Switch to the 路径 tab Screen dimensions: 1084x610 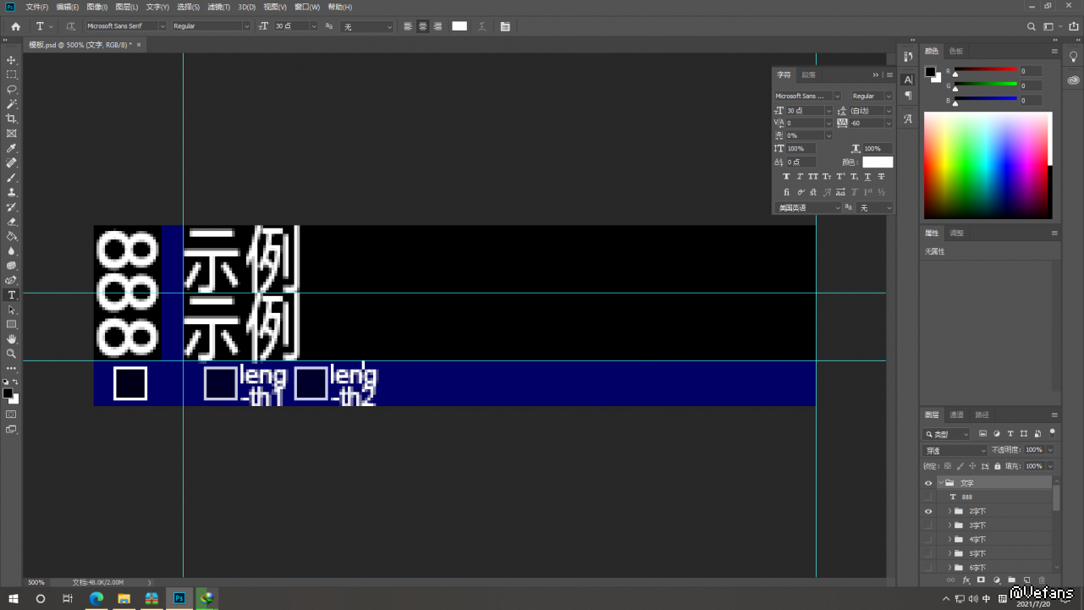(982, 415)
